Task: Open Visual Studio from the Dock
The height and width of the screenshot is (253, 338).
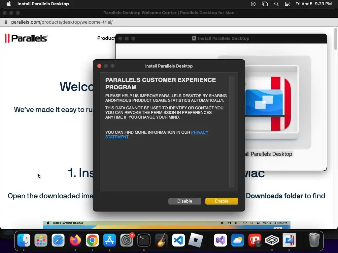Action: click(x=220, y=240)
